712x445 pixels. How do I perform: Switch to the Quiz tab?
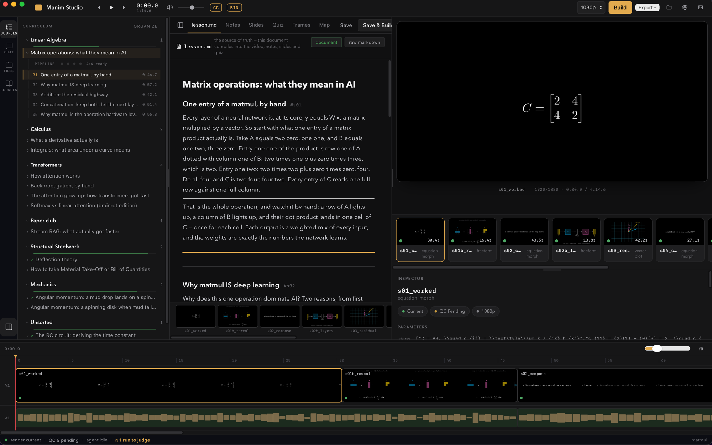[x=278, y=25]
